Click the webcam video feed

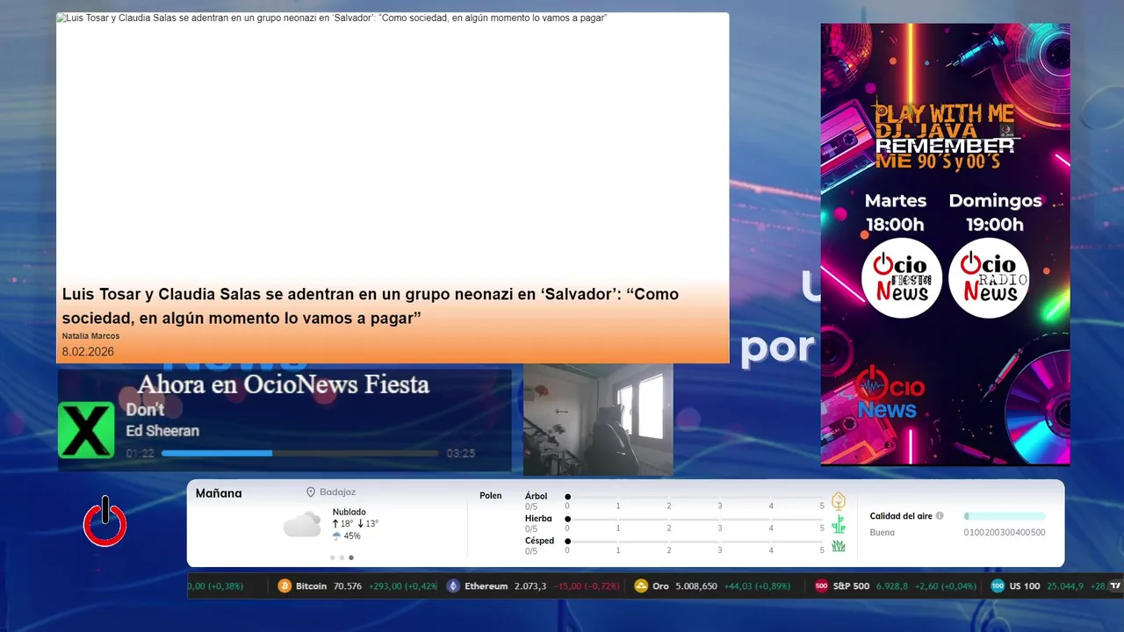598,420
